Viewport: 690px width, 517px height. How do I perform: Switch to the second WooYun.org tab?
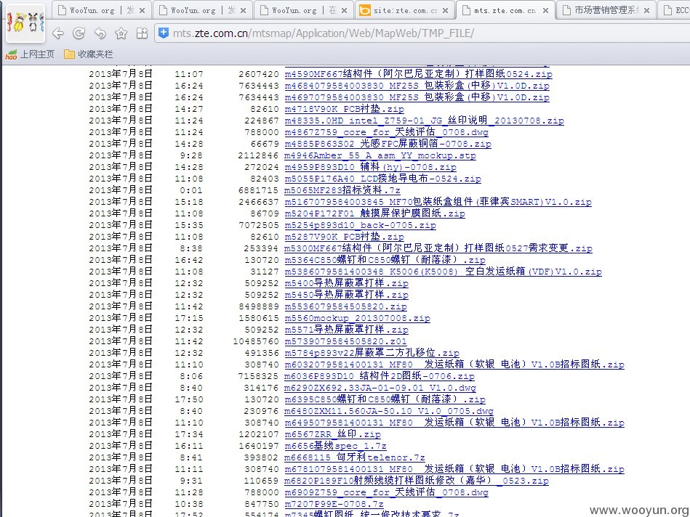point(202,10)
